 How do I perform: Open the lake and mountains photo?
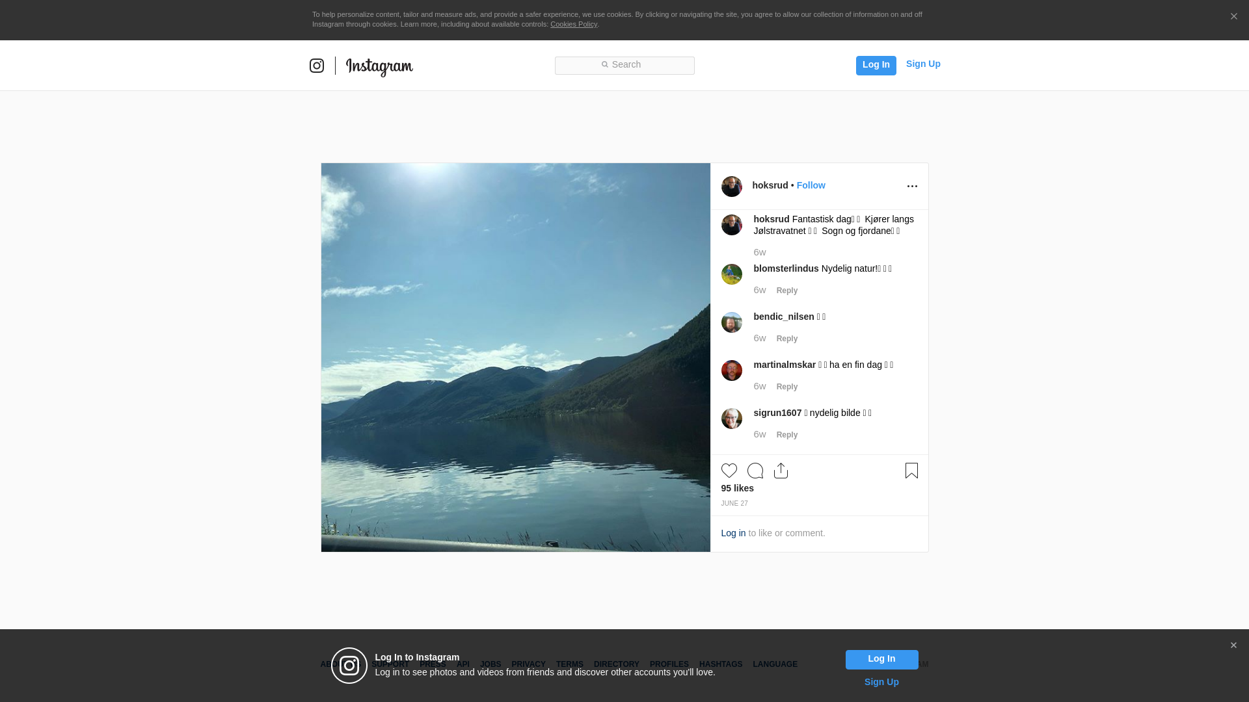[515, 357]
